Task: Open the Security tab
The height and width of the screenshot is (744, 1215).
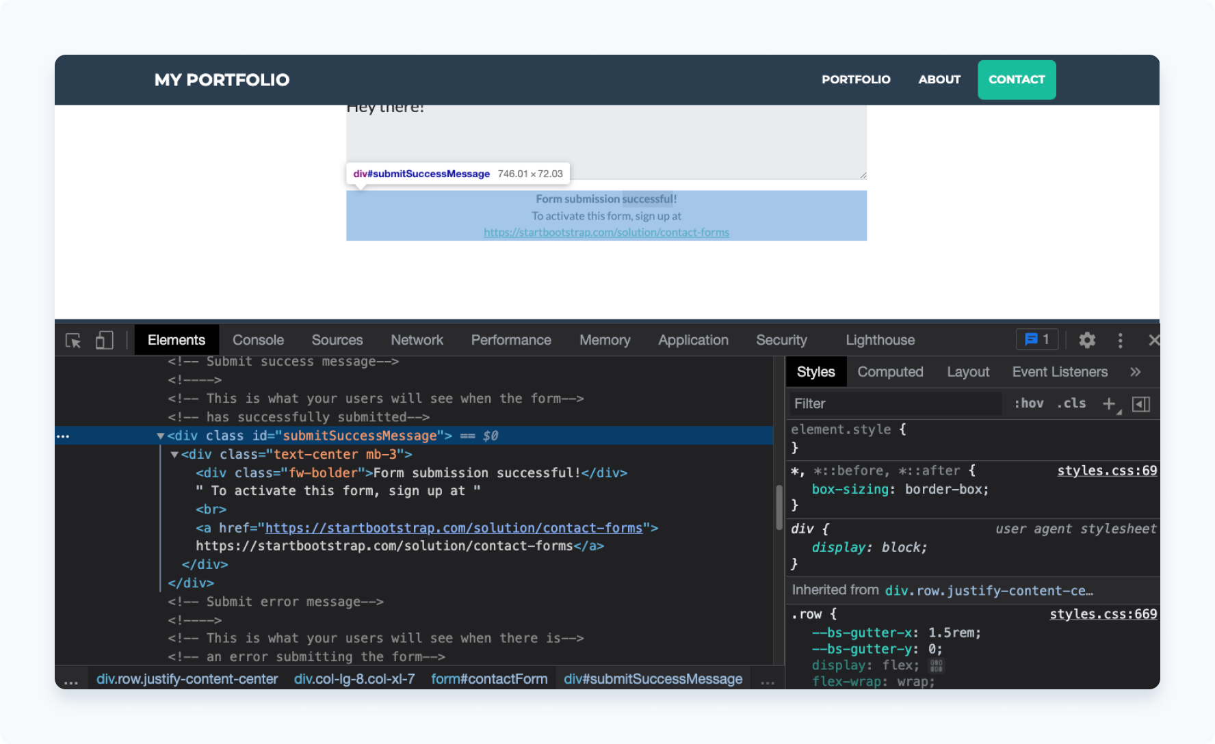Action: 781,340
